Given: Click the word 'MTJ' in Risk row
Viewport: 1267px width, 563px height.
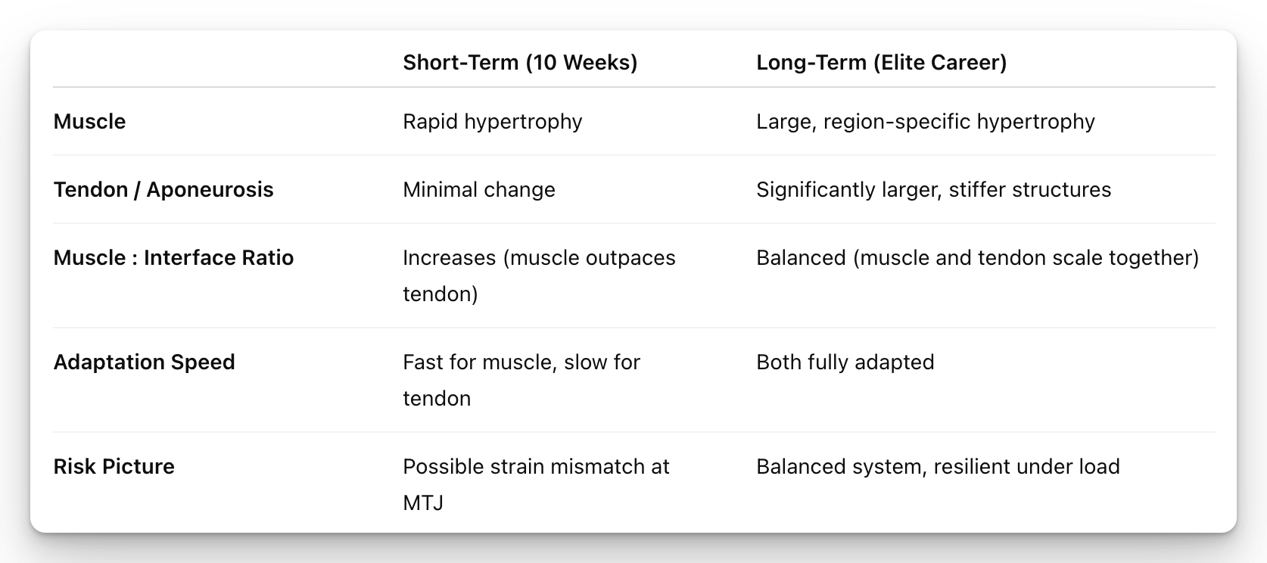Looking at the screenshot, I should (x=422, y=502).
